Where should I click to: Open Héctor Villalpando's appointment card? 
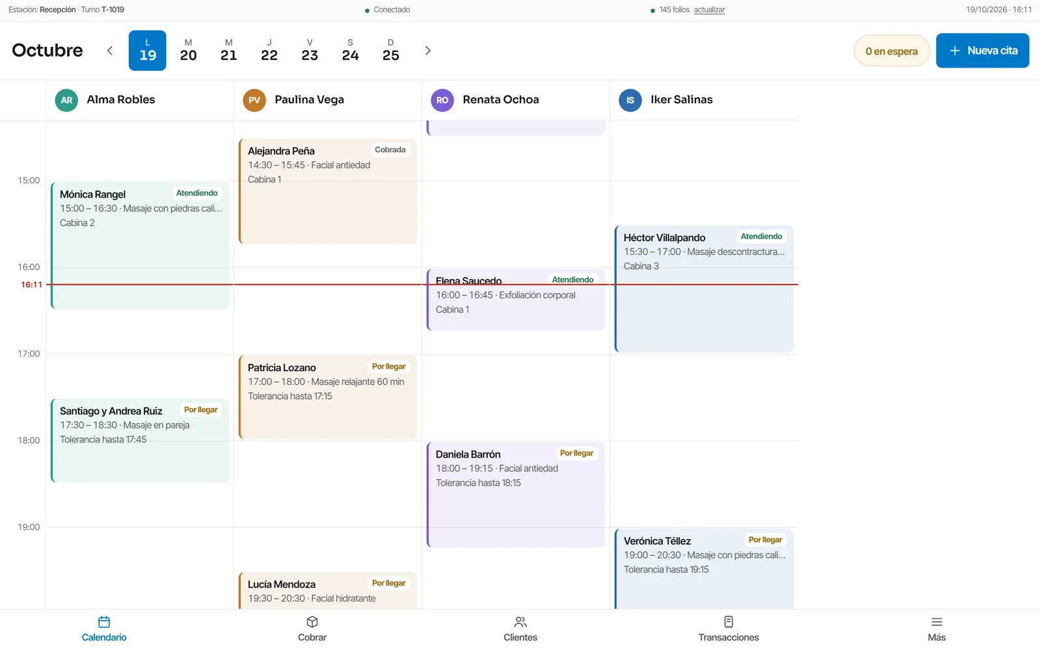pos(704,289)
